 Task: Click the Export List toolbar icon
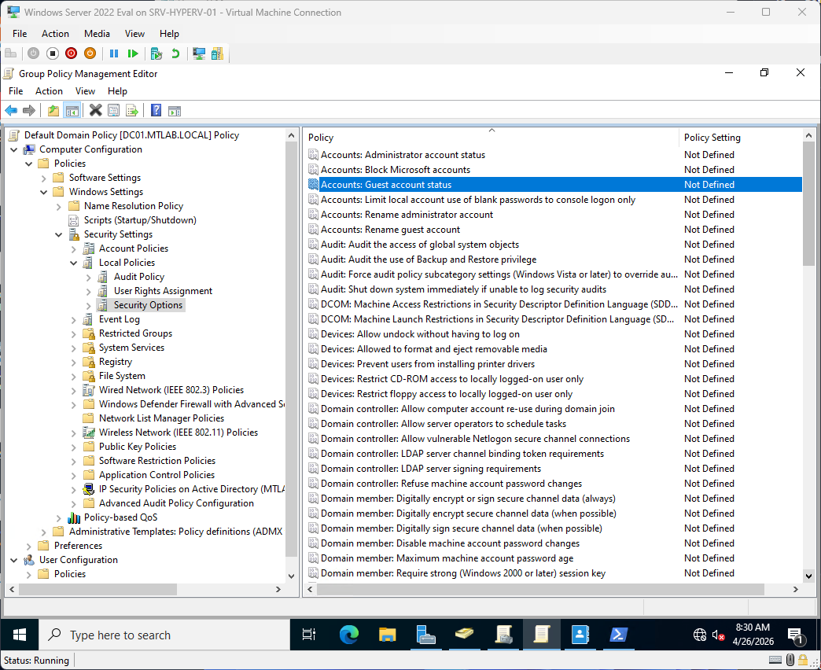pyautogui.click(x=132, y=110)
